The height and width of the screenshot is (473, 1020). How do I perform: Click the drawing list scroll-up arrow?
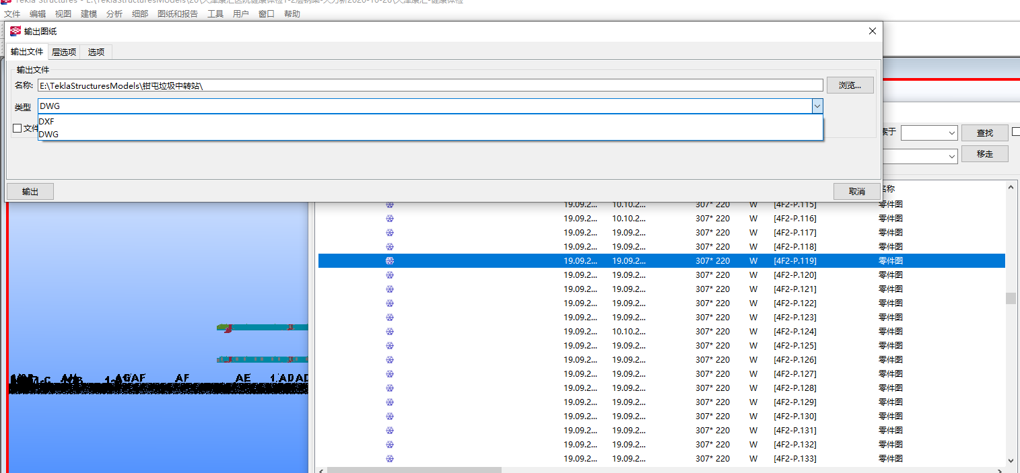pos(1011,189)
